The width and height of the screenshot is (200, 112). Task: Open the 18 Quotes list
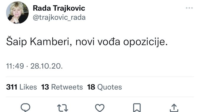tap(104, 87)
